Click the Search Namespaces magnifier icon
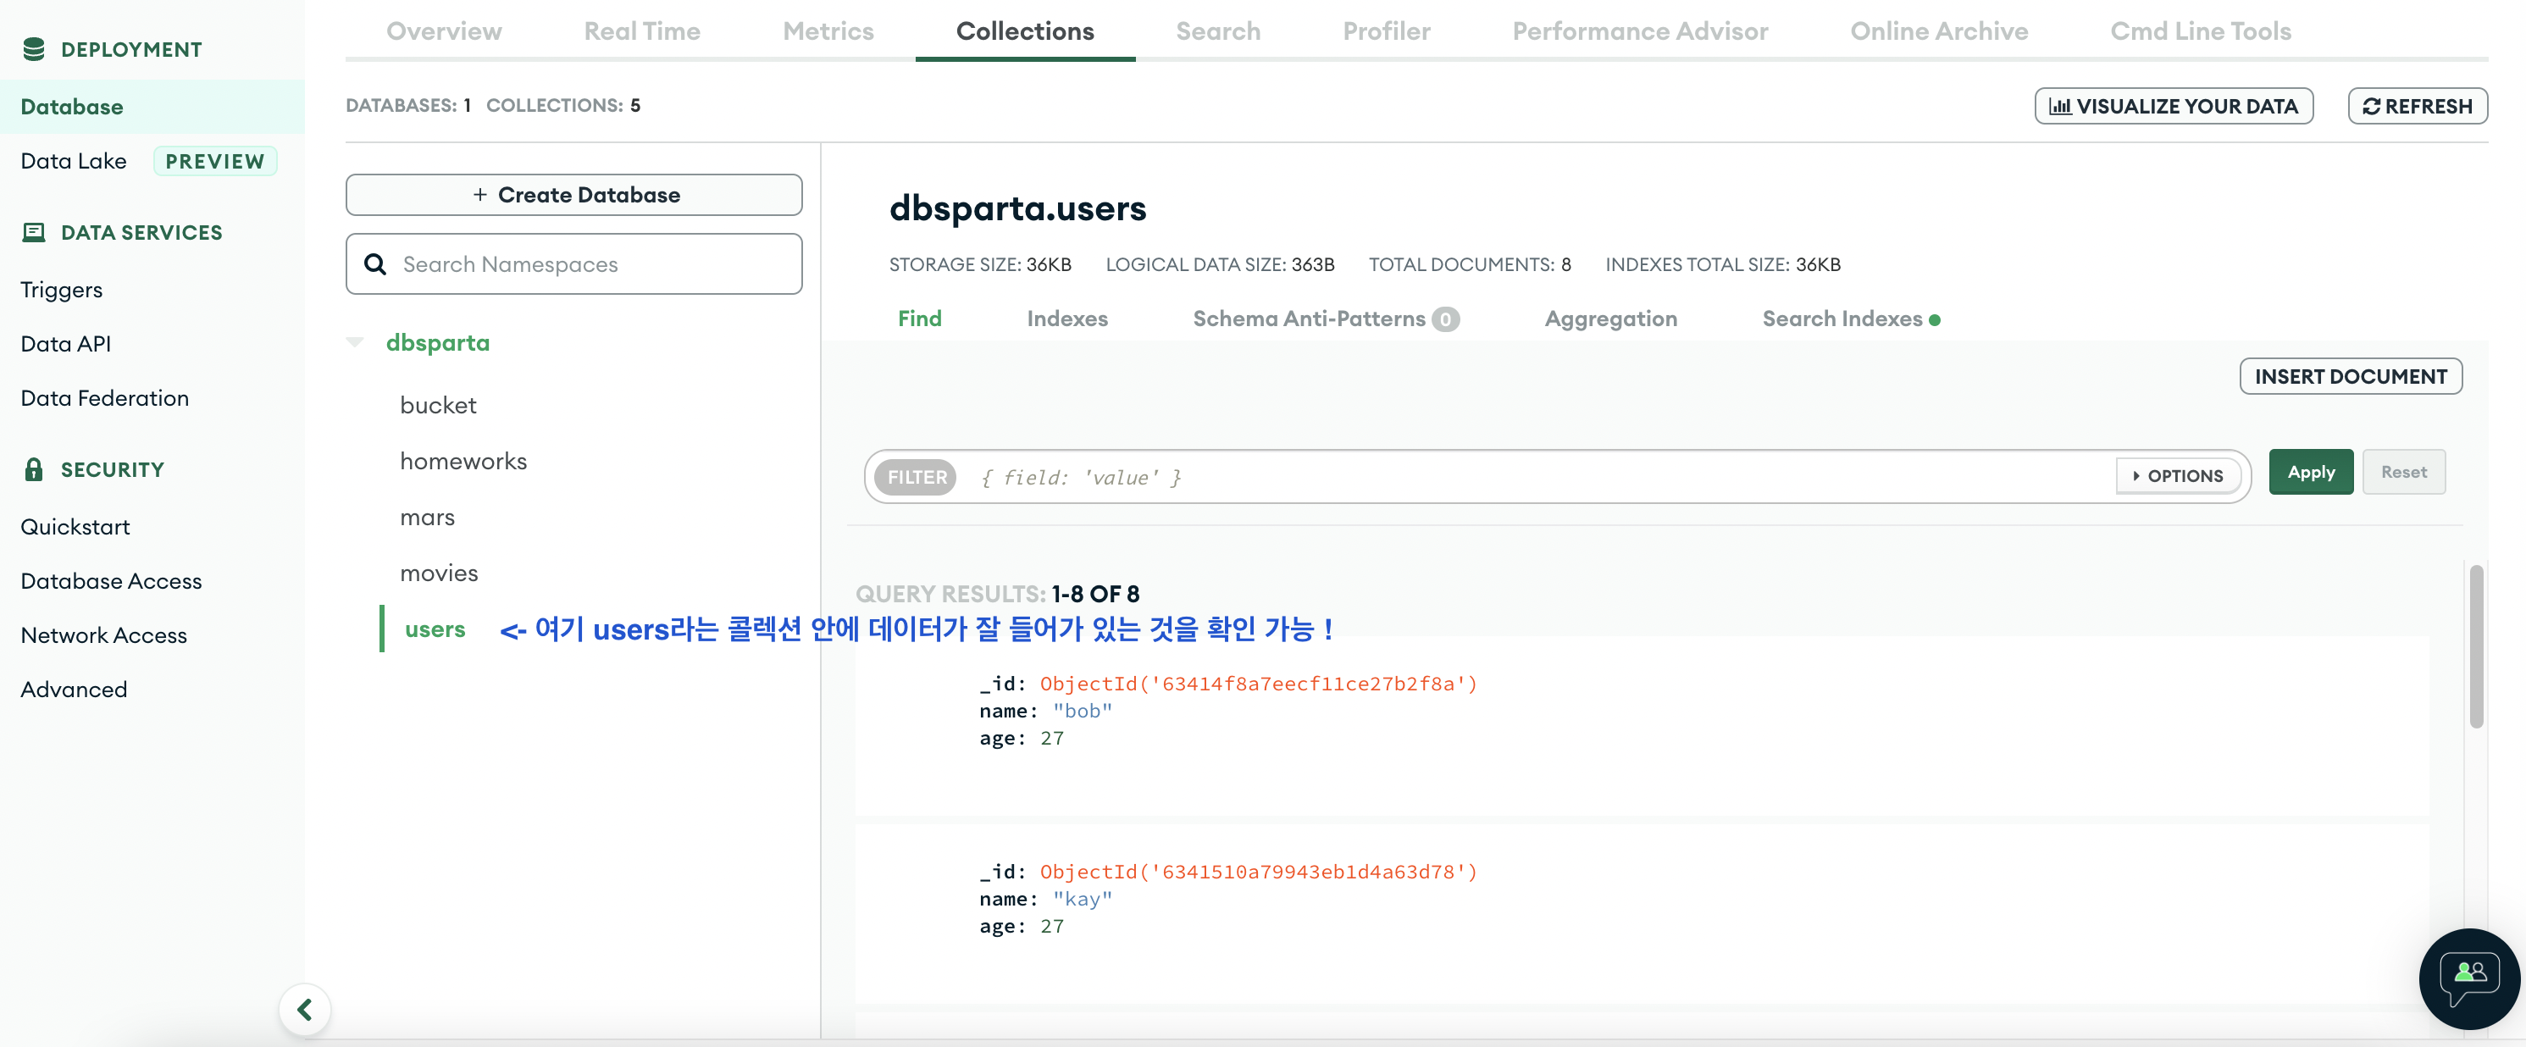The image size is (2526, 1047). coord(374,264)
